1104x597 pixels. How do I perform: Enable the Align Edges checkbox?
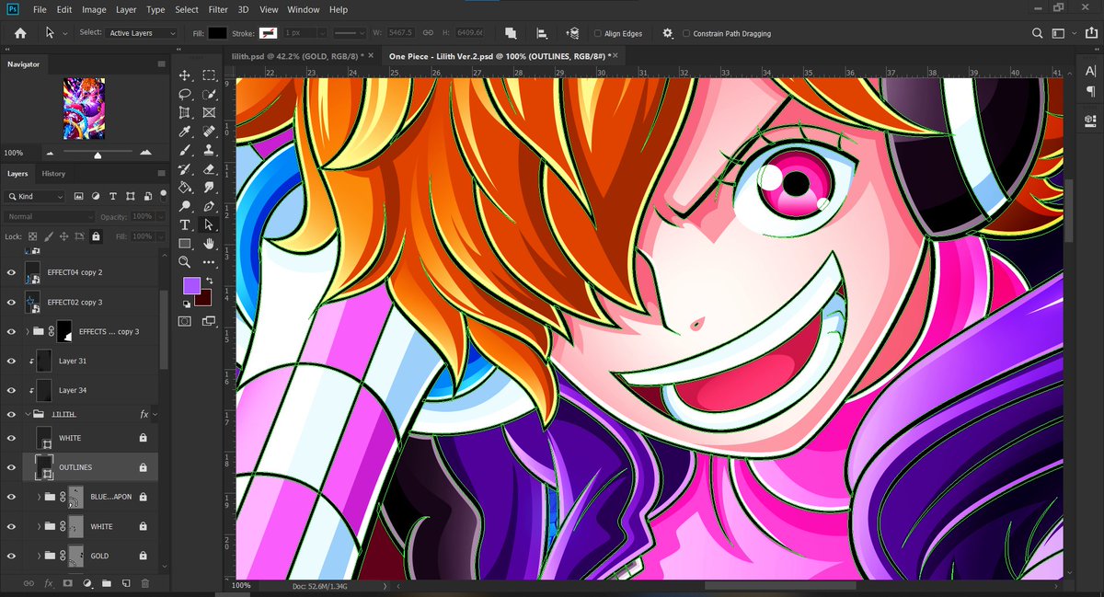[x=598, y=33]
